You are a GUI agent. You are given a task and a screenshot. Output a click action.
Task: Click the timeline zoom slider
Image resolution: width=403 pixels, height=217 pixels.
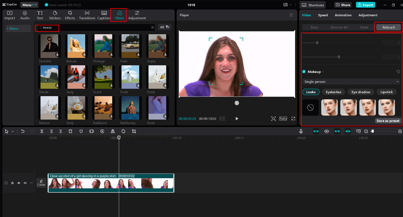(383, 131)
